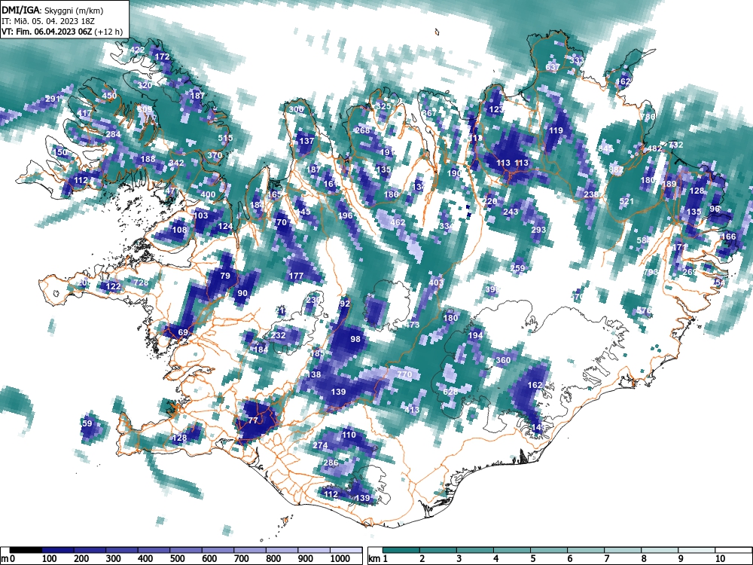The image size is (753, 565).
Task: Click the visibility value 90 on the map
Action: tap(242, 293)
